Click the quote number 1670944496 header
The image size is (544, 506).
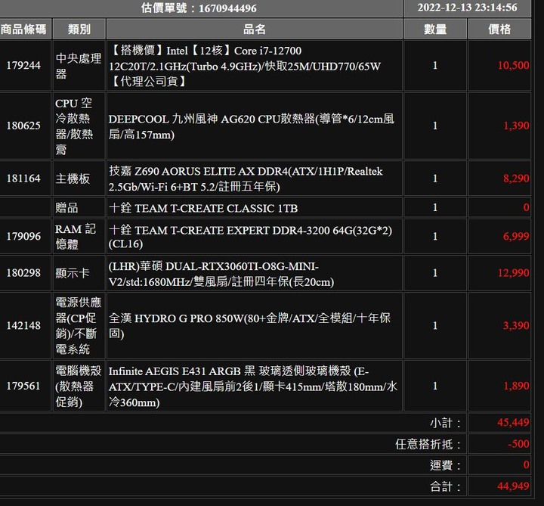(199, 8)
